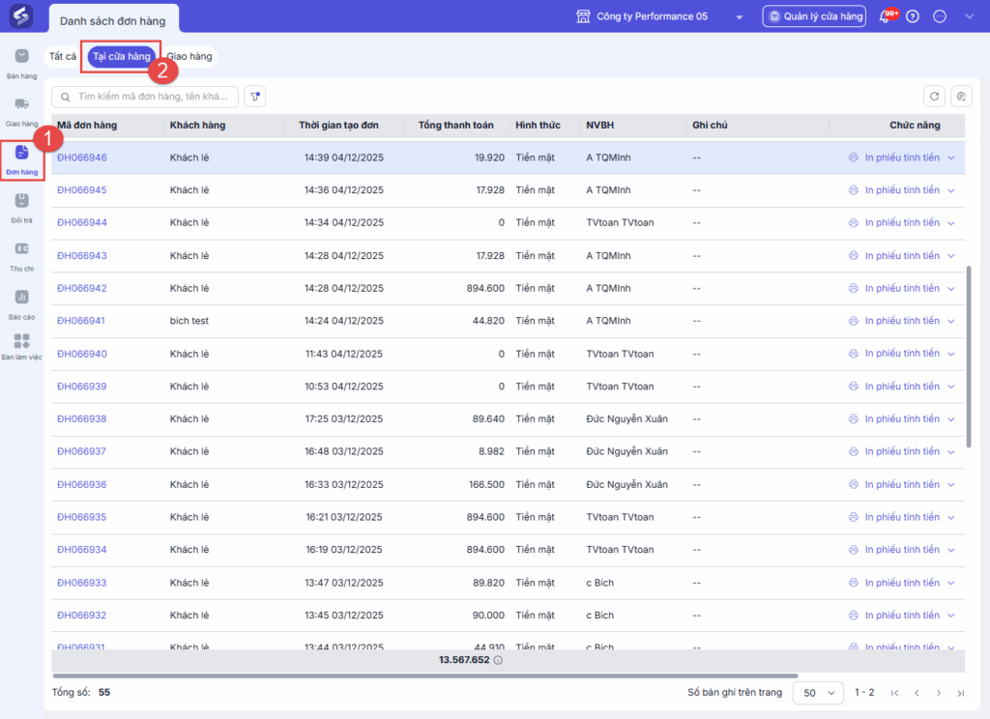Switch to the Tất cả tab
The image size is (990, 719).
[x=63, y=57]
